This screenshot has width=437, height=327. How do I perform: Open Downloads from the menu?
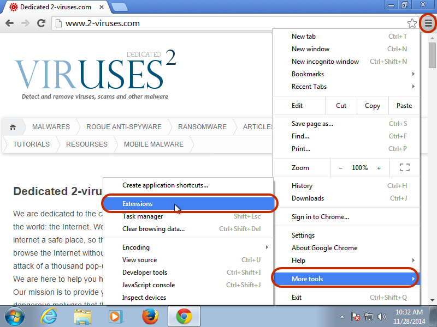346,198
